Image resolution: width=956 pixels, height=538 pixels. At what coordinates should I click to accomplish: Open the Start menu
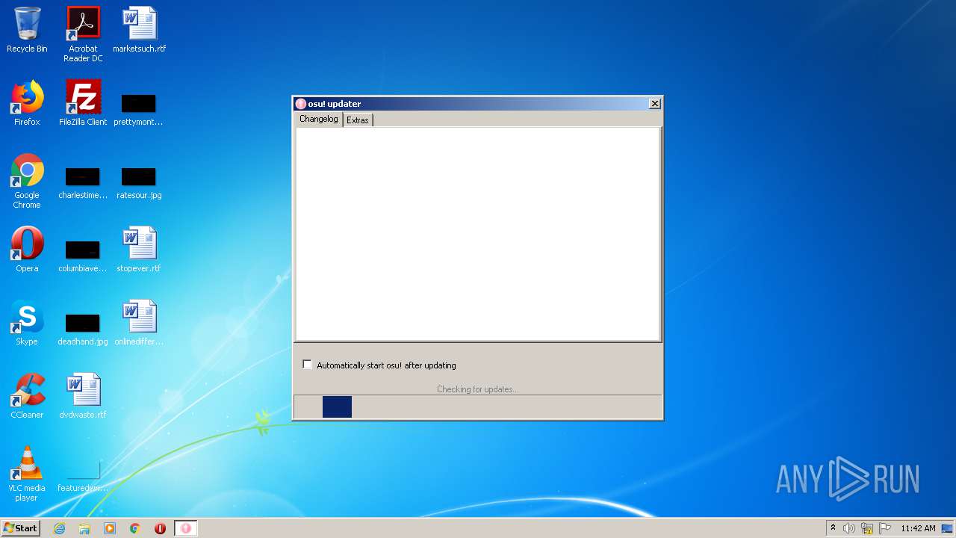pos(20,528)
